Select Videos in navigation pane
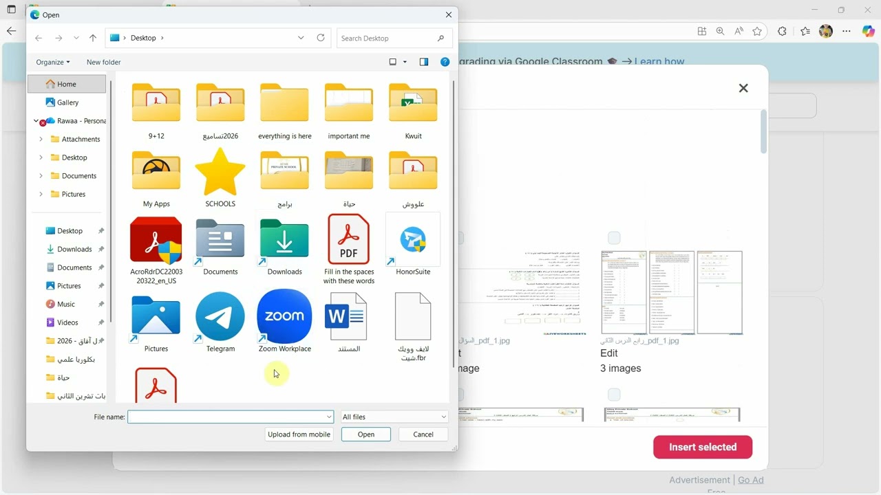Image resolution: width=881 pixels, height=495 pixels. click(67, 322)
